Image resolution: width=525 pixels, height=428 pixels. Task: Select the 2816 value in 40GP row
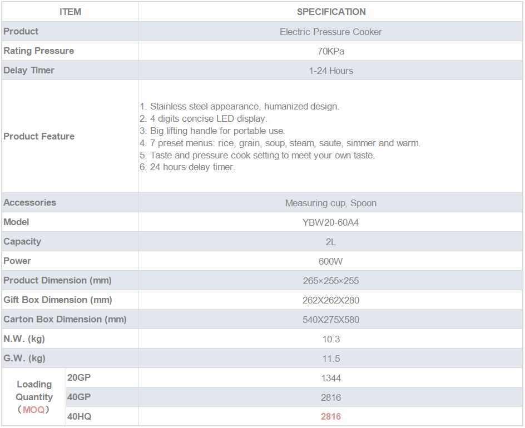click(x=331, y=397)
